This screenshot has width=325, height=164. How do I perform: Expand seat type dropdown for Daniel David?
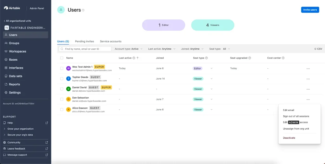point(211,89)
